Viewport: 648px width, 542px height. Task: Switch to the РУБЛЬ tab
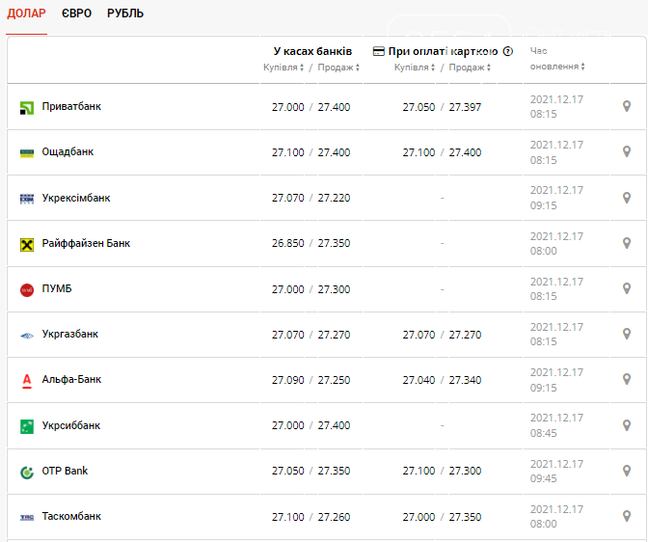pos(125,14)
